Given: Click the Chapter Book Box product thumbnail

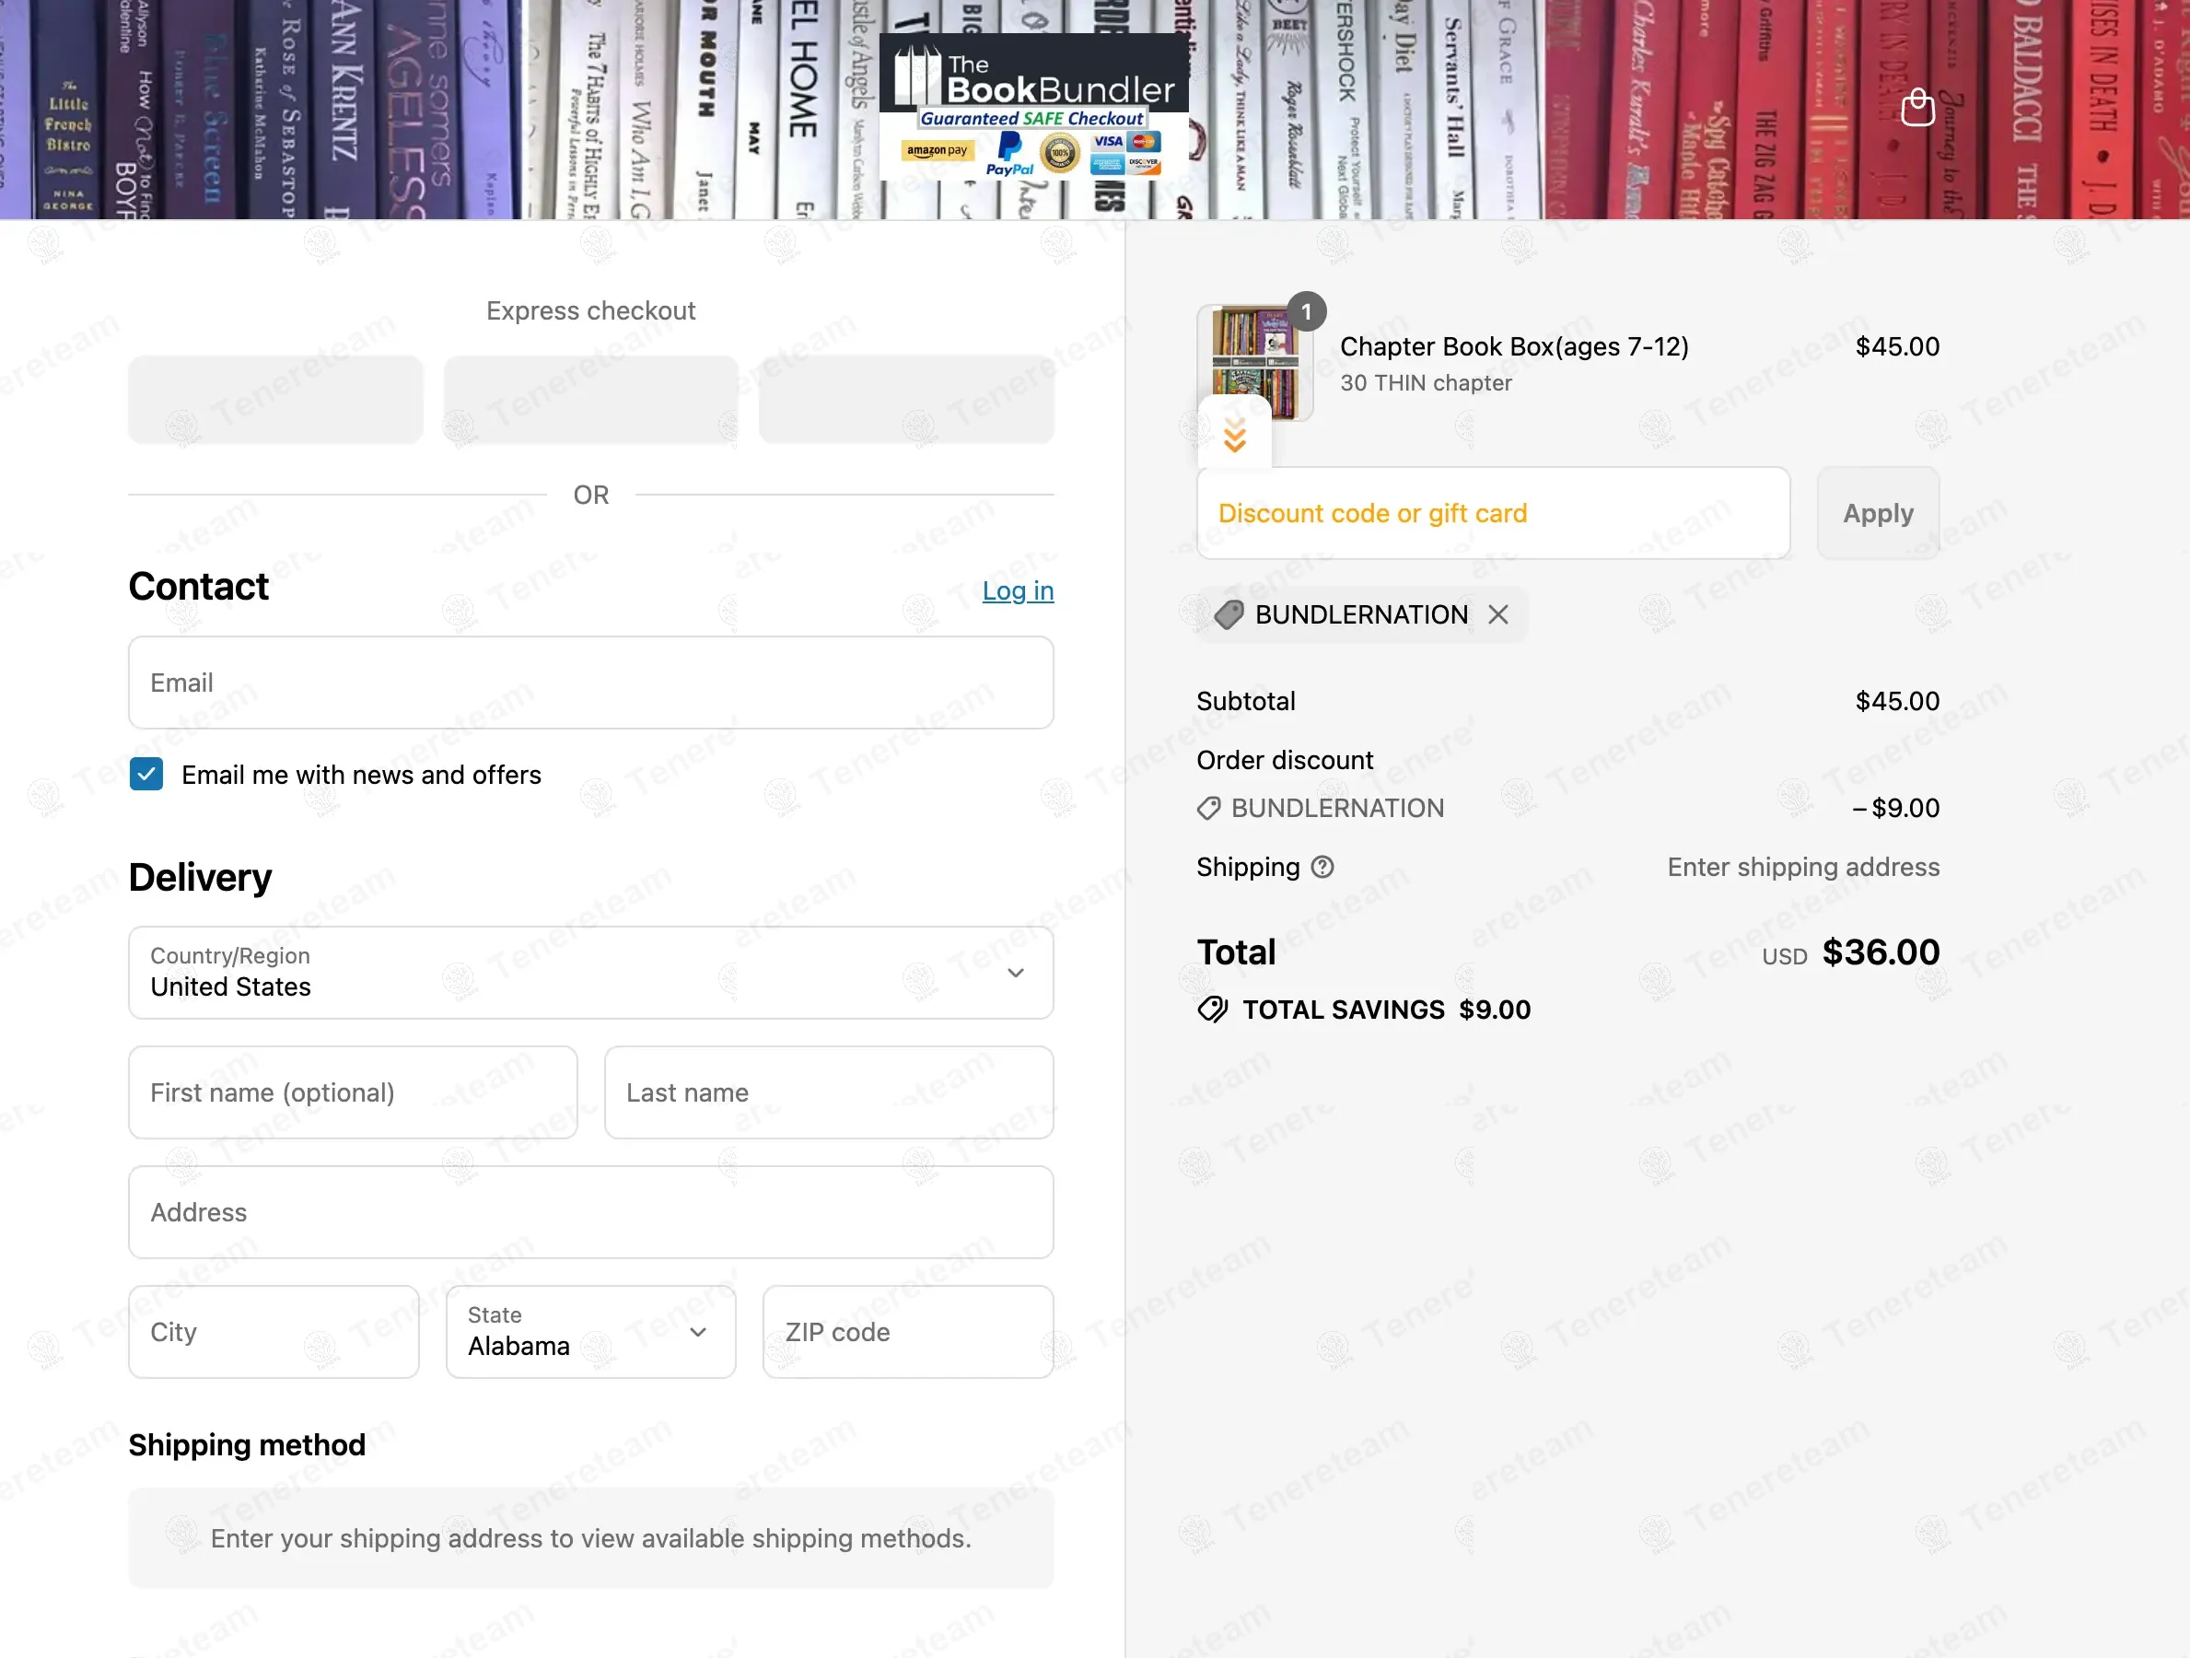Looking at the screenshot, I should [x=1254, y=363].
